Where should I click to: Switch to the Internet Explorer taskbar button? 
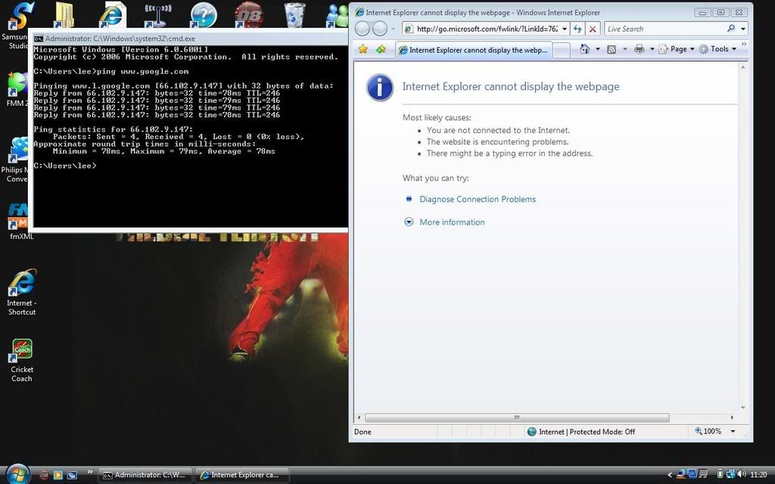[242, 475]
